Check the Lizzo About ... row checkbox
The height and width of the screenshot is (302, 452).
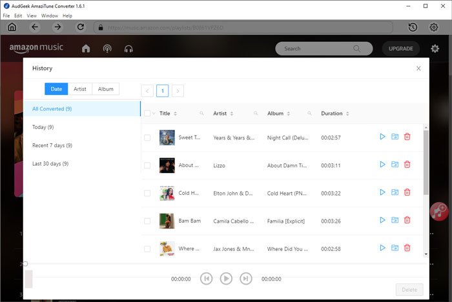(147, 165)
